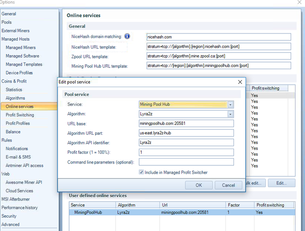
Task: Open Algorithms settings page
Action: (x=15, y=98)
